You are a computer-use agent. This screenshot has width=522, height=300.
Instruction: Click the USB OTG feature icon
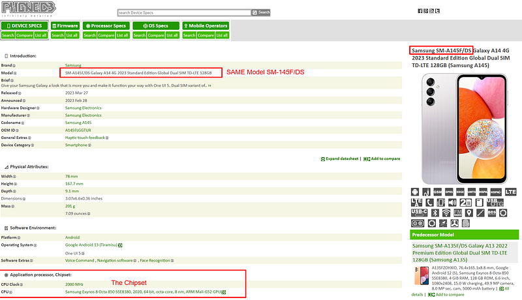495,203
